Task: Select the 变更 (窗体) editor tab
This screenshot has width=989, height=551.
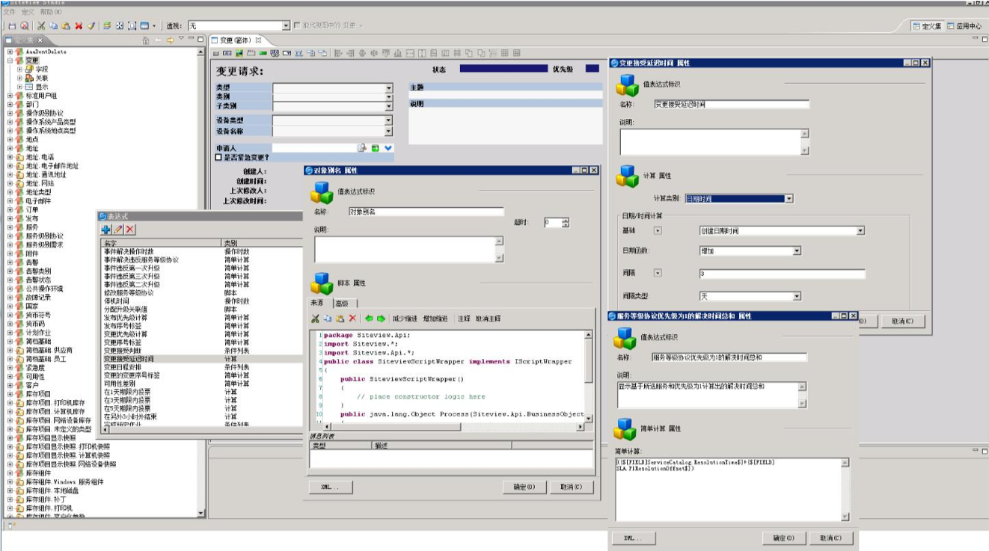Action: [236, 40]
